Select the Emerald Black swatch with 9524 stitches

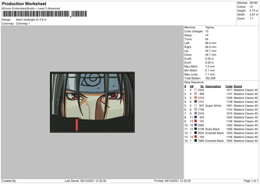[196, 133]
